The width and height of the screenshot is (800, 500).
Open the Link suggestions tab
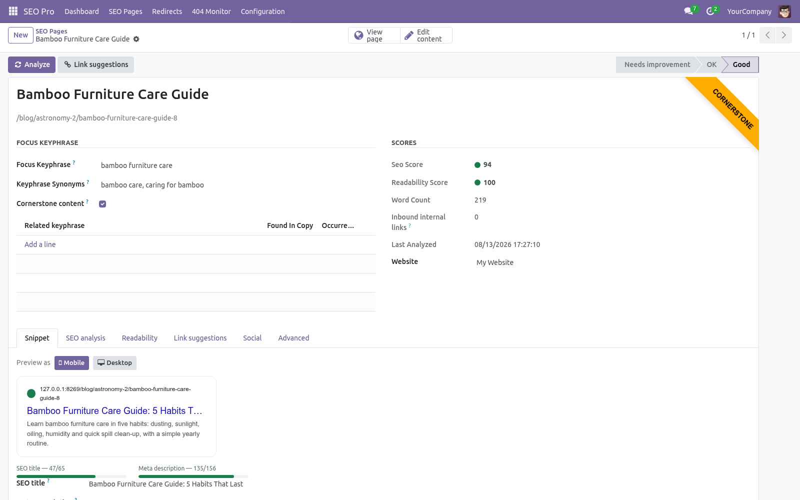coord(200,338)
